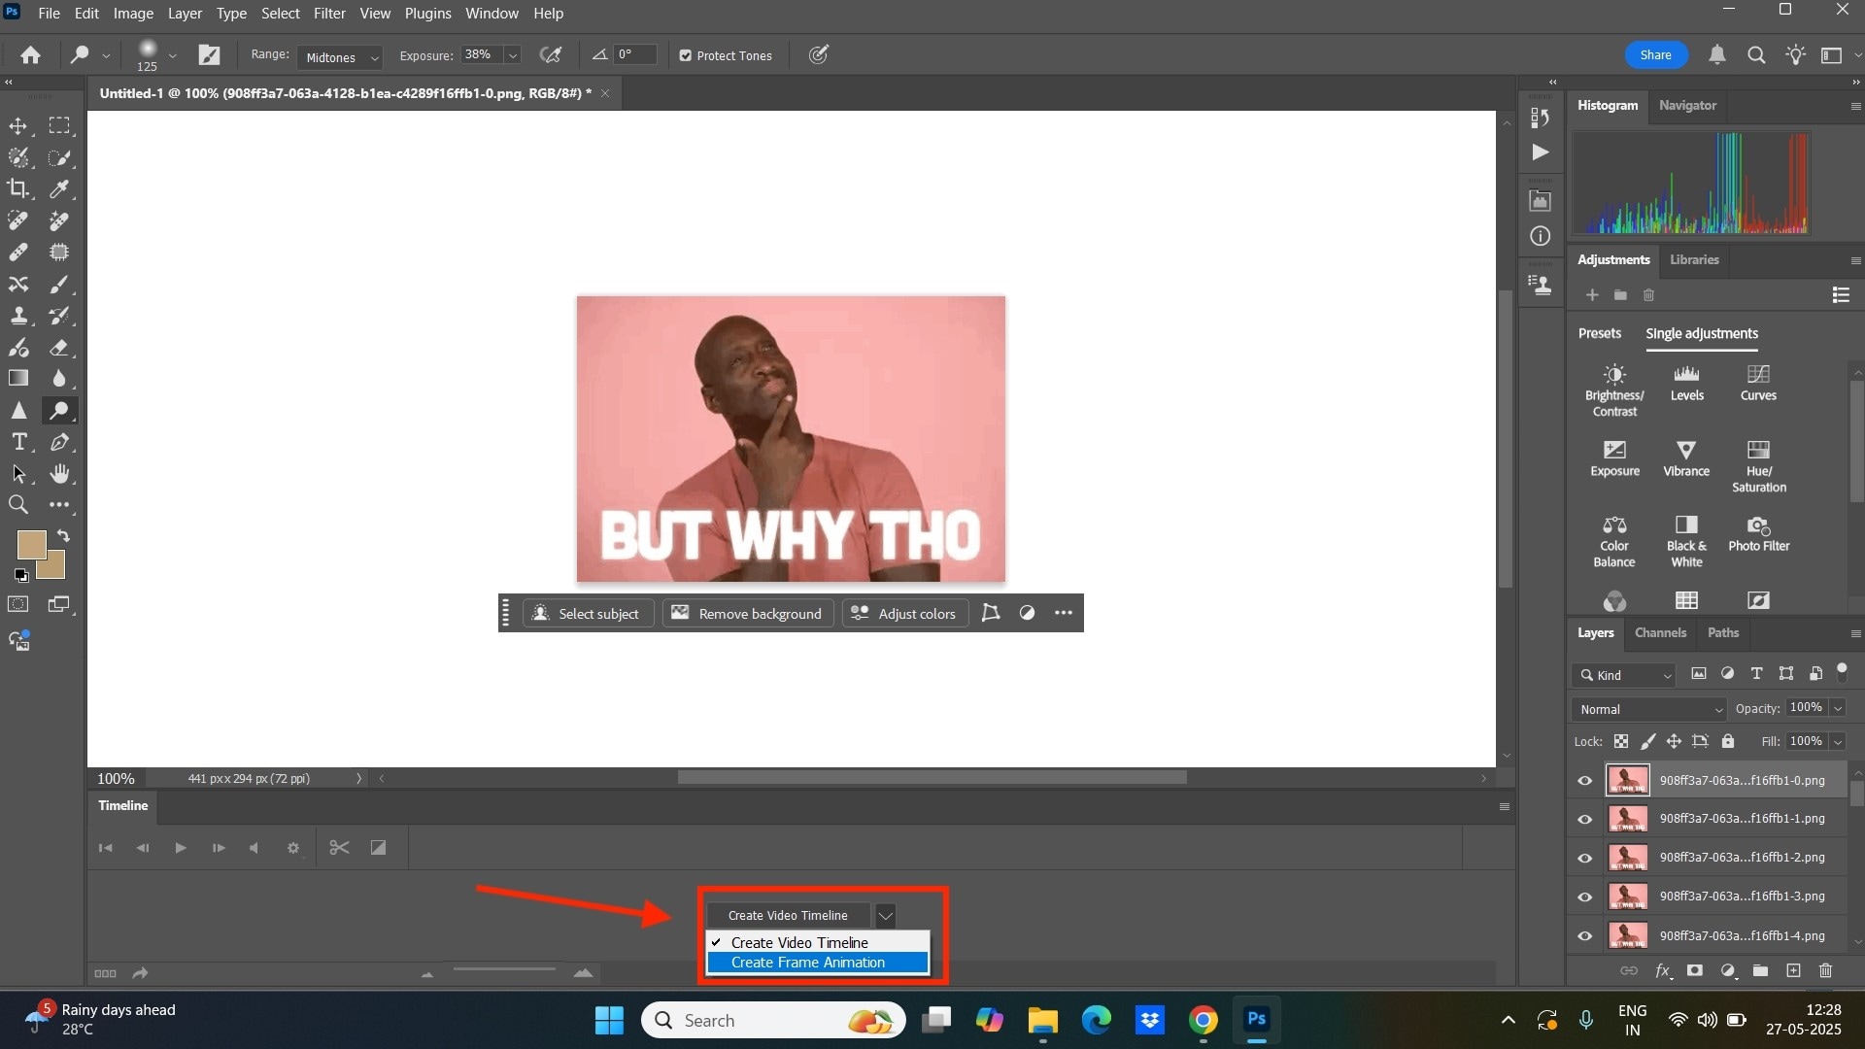Open the Presets section in Adjustments
The width and height of the screenshot is (1865, 1049).
pos(1599,333)
